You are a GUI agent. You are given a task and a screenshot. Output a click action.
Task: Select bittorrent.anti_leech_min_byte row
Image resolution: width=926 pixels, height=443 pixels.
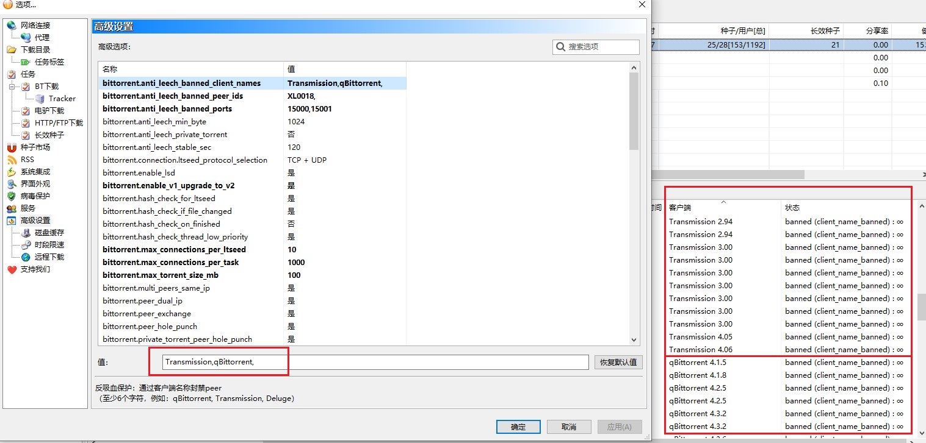click(252, 121)
